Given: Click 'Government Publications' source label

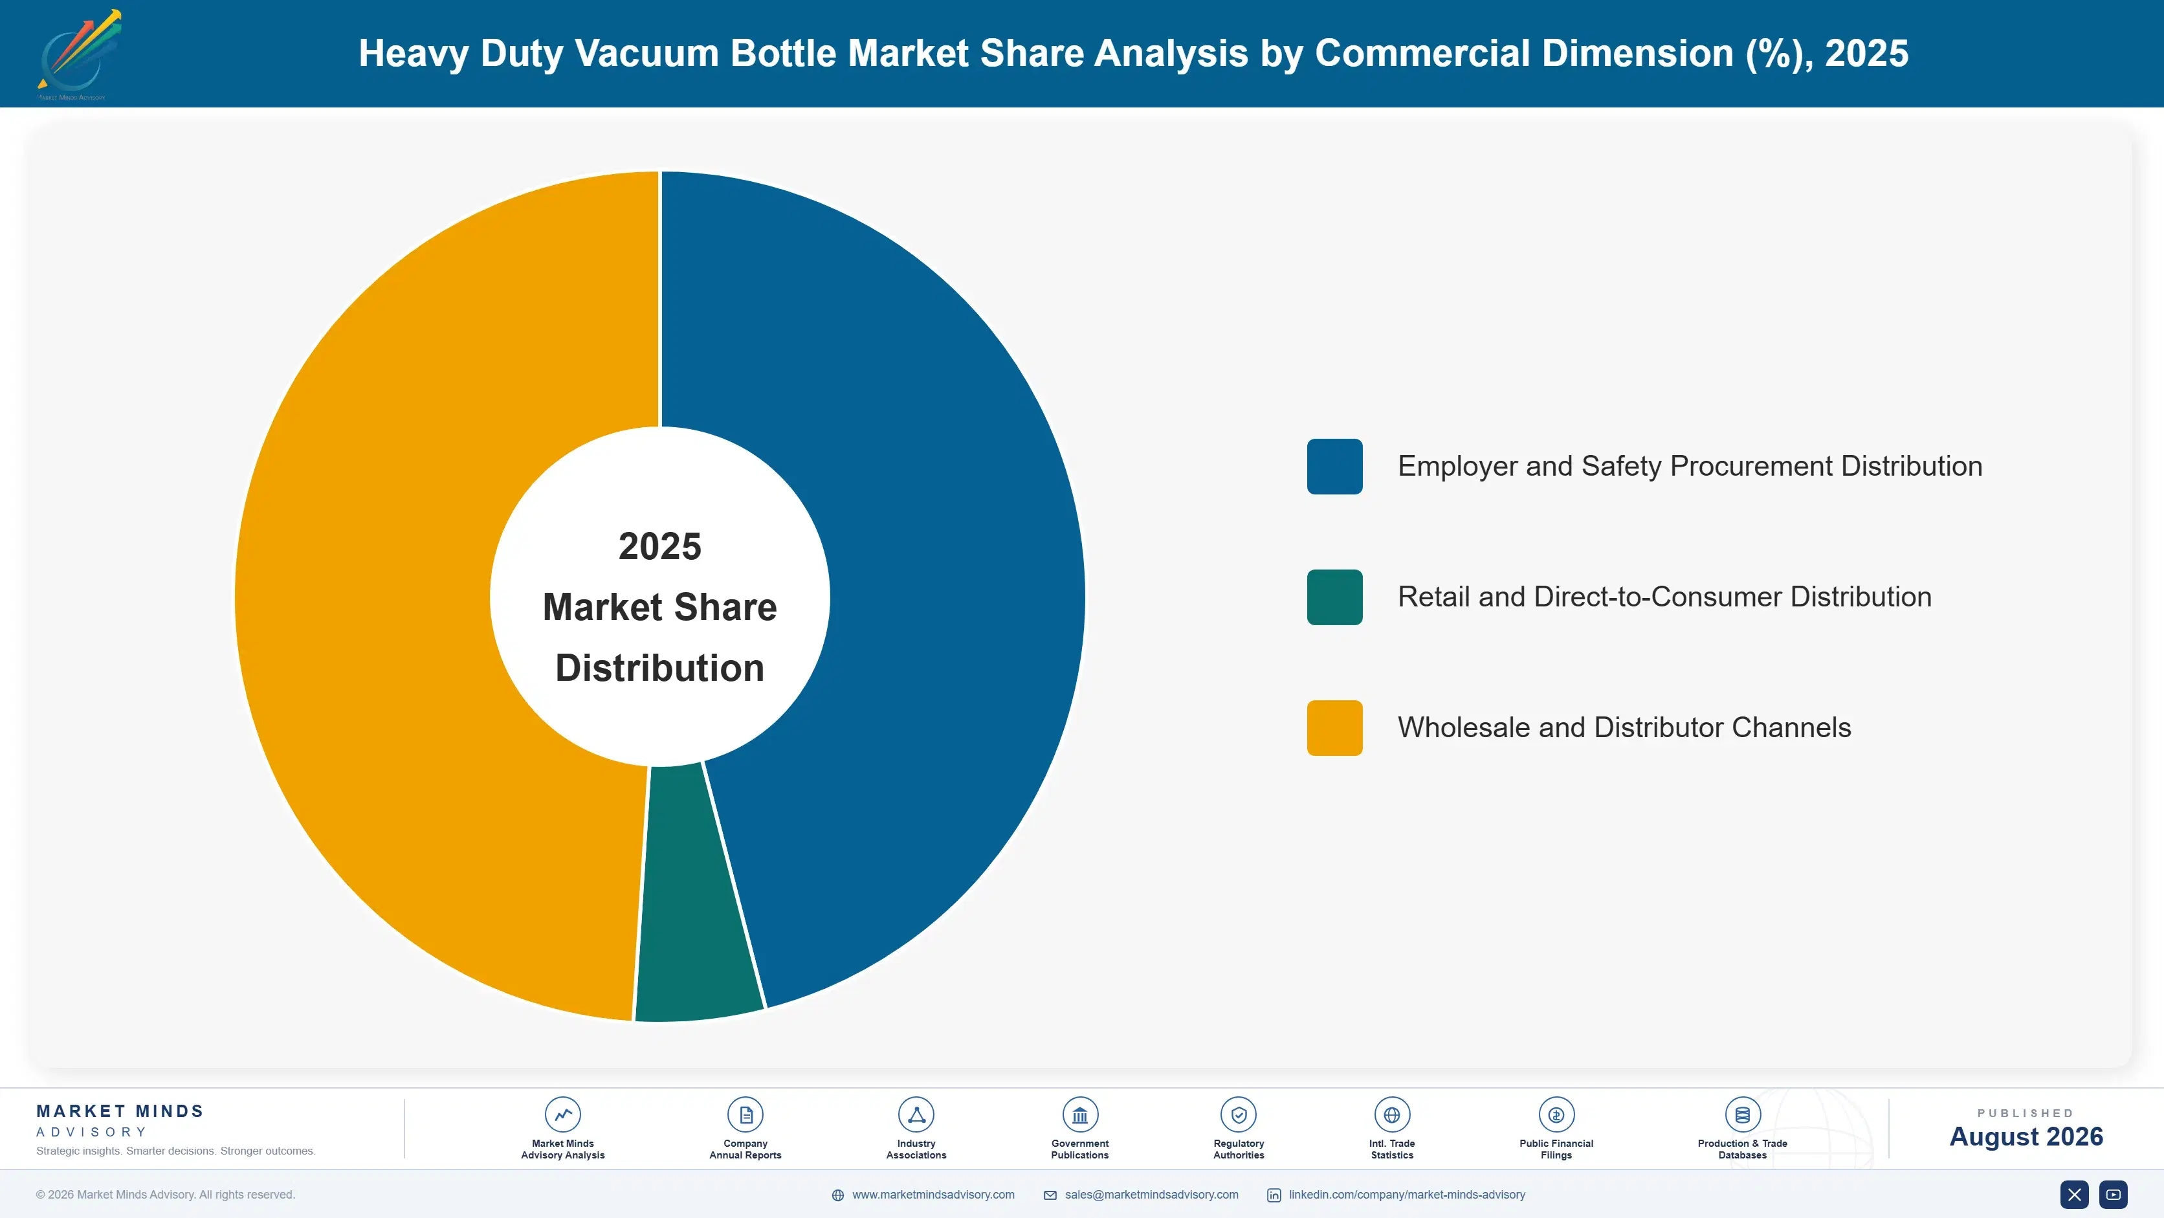Looking at the screenshot, I should coord(1079,1149).
